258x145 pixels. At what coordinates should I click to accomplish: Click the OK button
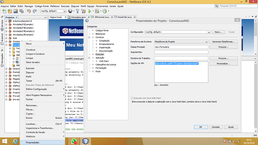[x=201, y=127]
